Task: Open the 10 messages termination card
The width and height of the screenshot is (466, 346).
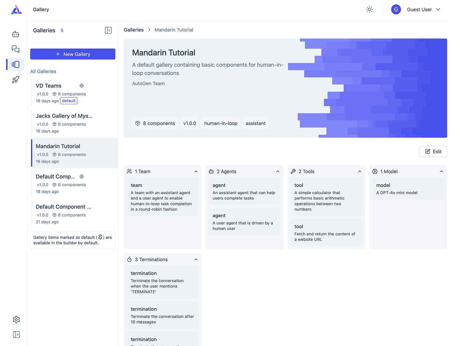Action: (163, 315)
